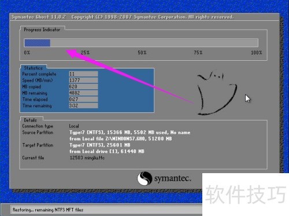The image size is (289, 216).
Task: Click the target line 'Type:7 [NTFS], 25601 MB'
Action: (x=100, y=145)
